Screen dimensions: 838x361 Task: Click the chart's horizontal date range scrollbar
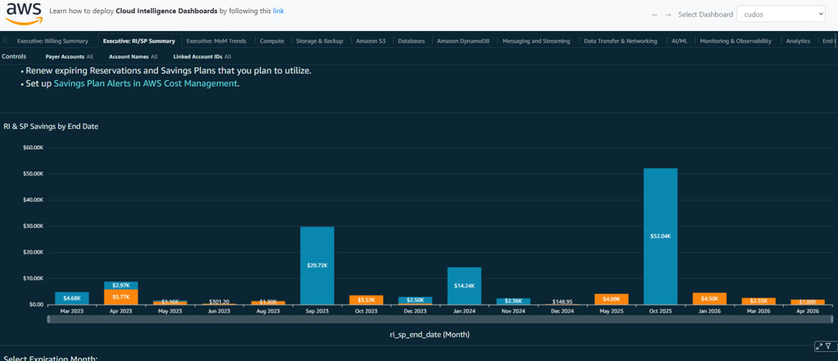439,319
